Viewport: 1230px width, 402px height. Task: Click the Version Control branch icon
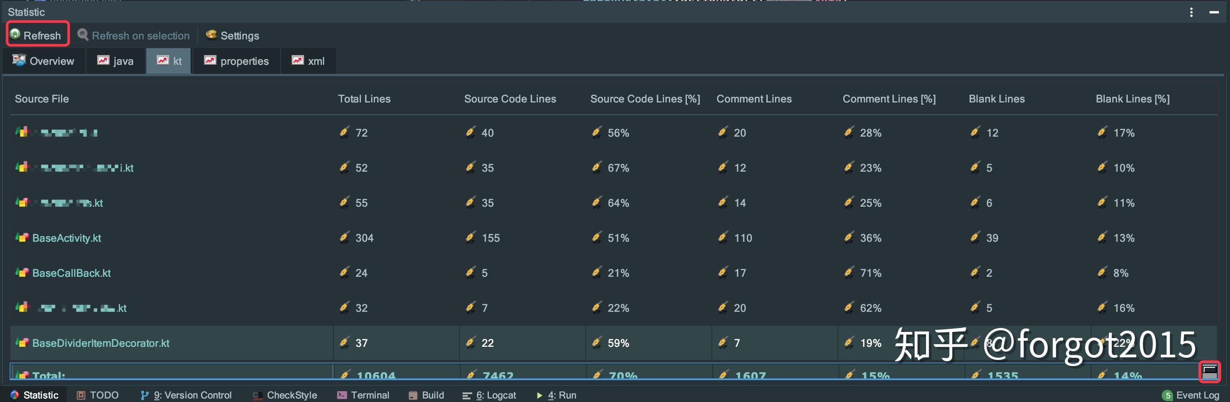click(144, 395)
